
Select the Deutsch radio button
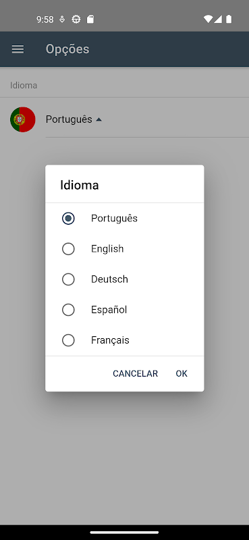coord(68,279)
